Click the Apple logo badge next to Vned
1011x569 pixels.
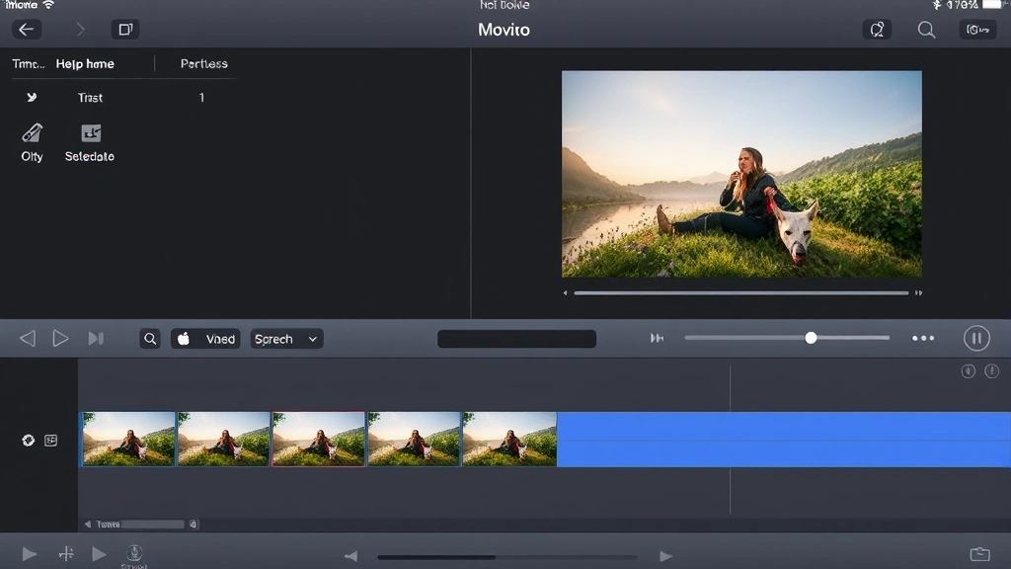184,338
